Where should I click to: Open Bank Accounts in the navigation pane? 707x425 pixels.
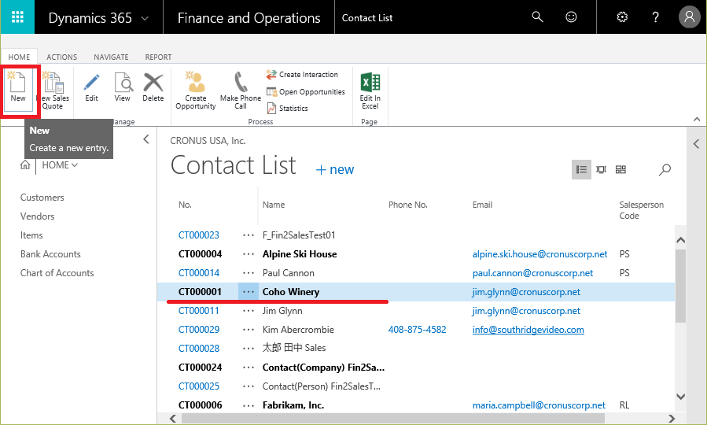point(50,254)
